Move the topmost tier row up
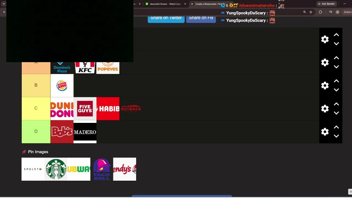This screenshot has width=352, height=198. click(x=336, y=35)
